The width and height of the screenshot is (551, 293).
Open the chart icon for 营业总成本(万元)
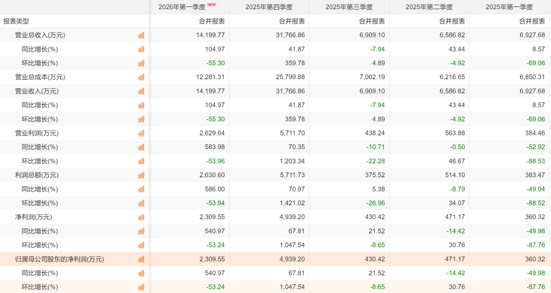(x=141, y=77)
